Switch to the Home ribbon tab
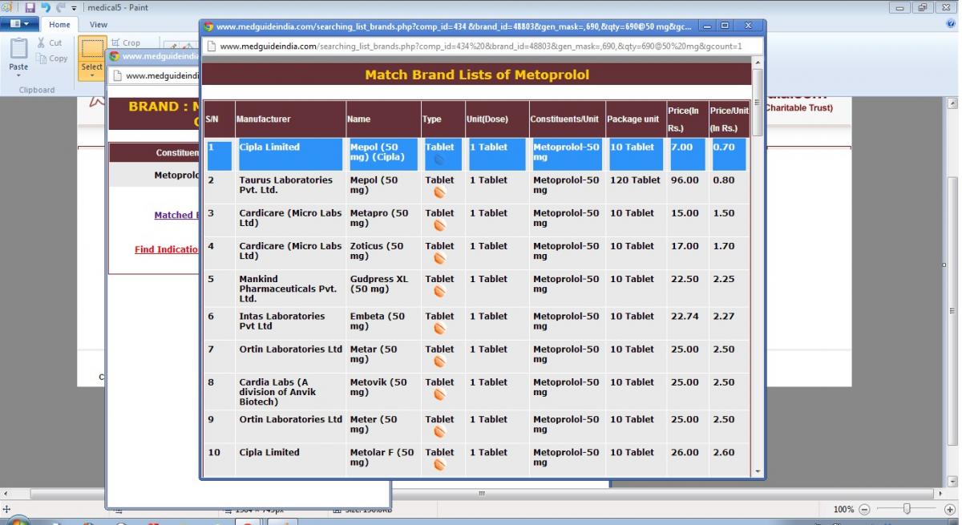962x525 pixels. pos(60,24)
